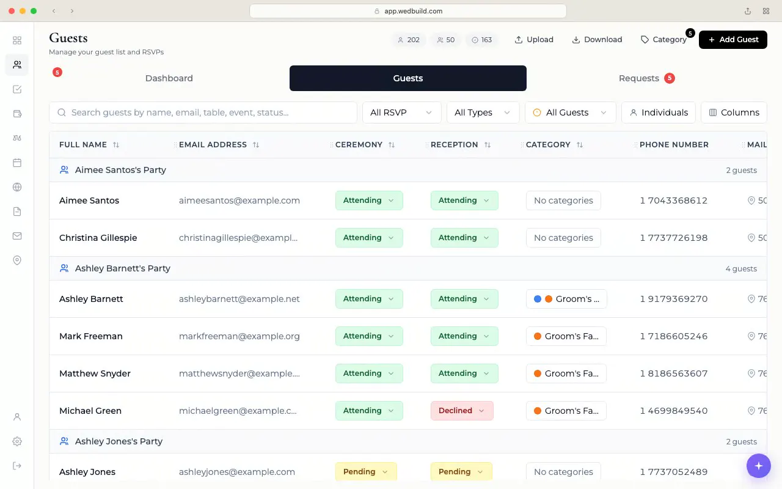
Task: Click Mark Freeman's Groom's Fa... category chip
Action: [x=566, y=336]
